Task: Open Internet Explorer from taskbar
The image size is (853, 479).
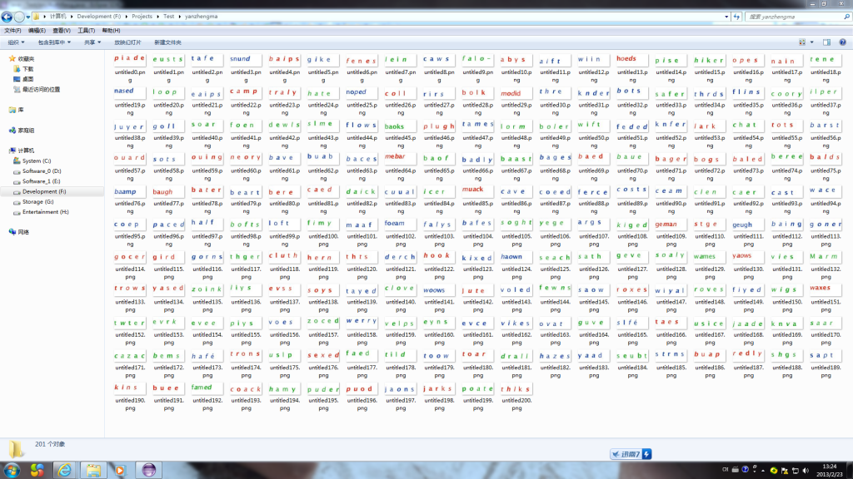Action: (x=64, y=470)
